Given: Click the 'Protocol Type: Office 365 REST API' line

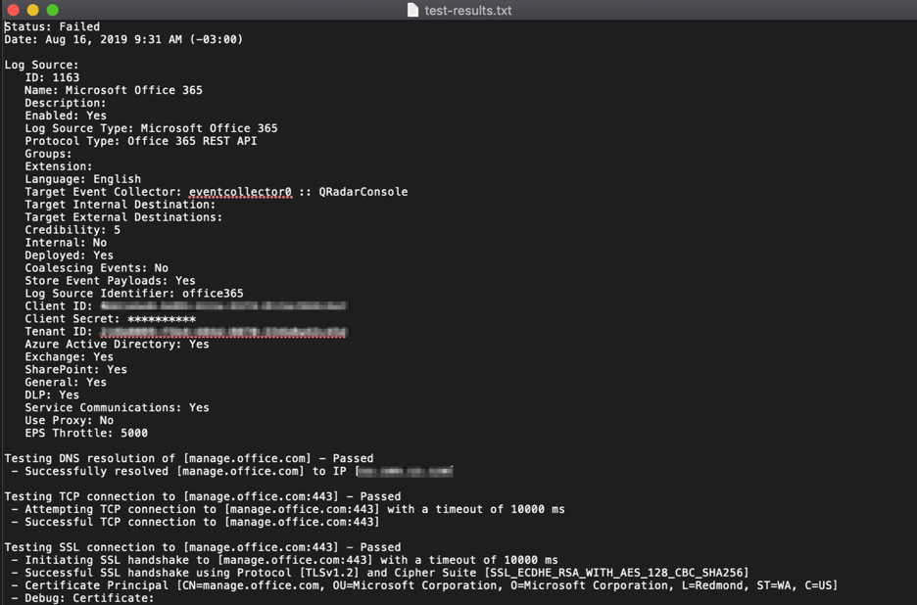Looking at the screenshot, I should 141,141.
